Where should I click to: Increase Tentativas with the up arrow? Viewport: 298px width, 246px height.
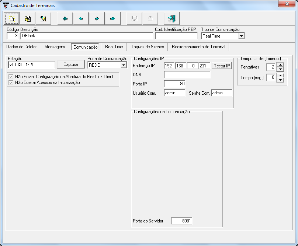280,65
